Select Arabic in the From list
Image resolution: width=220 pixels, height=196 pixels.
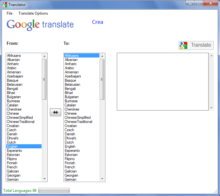24,68
